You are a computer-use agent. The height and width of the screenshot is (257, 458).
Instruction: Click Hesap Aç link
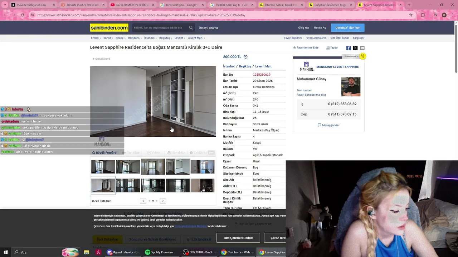[x=320, y=27]
